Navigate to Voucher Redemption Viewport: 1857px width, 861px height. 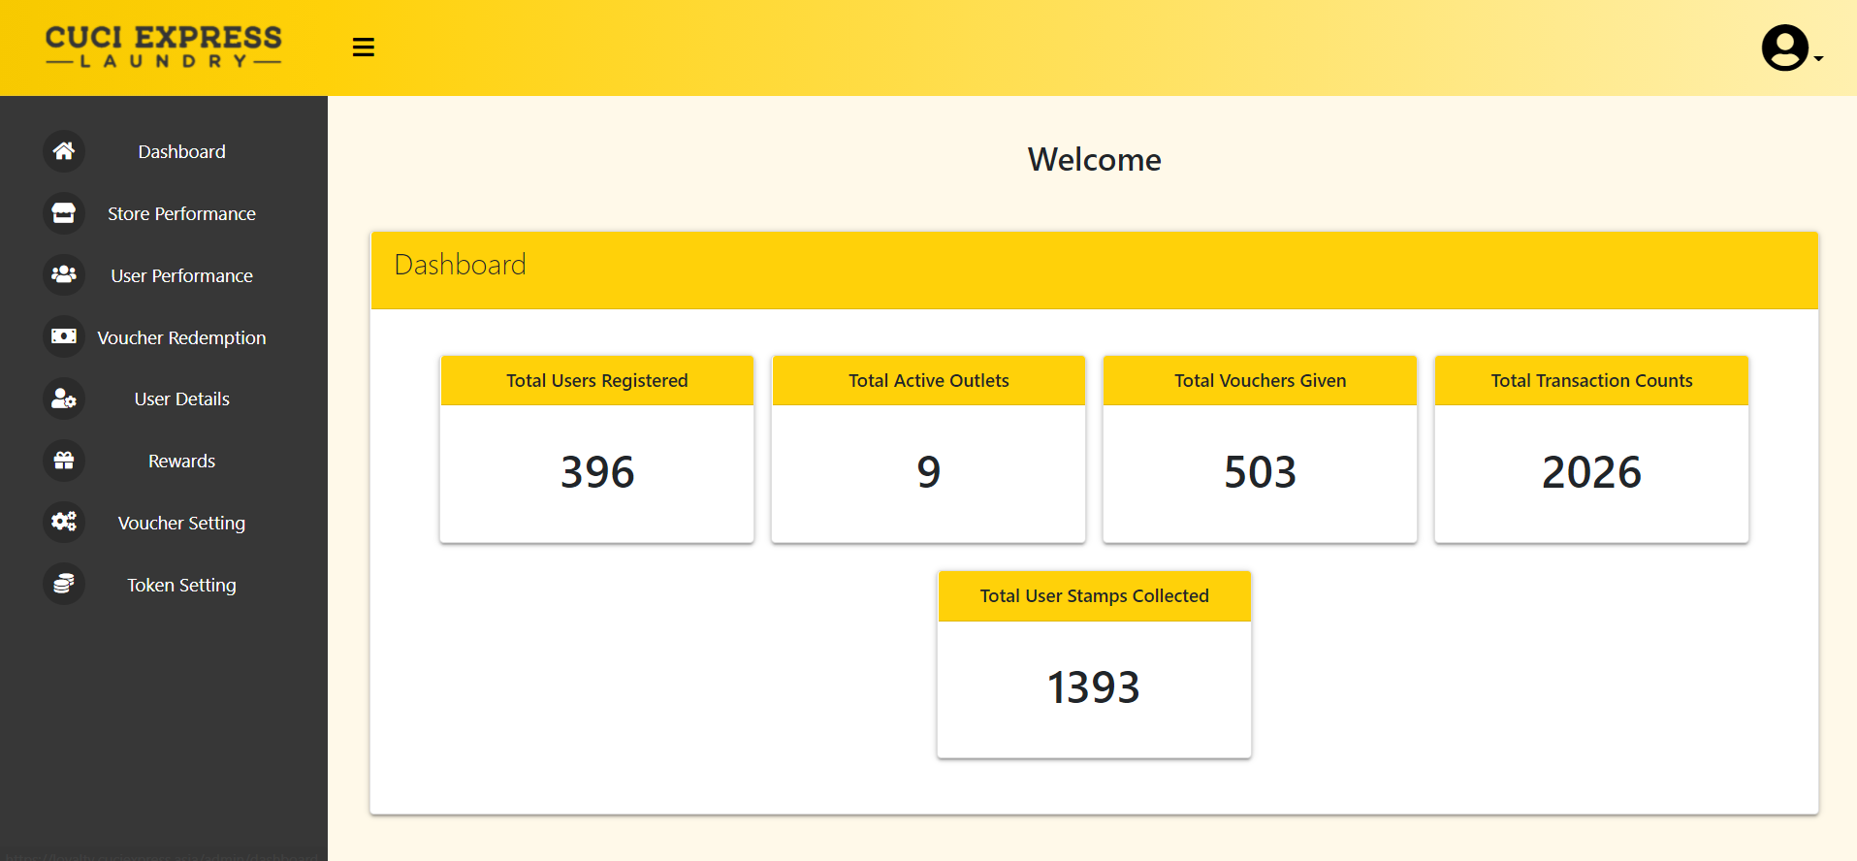pyautogui.click(x=181, y=338)
